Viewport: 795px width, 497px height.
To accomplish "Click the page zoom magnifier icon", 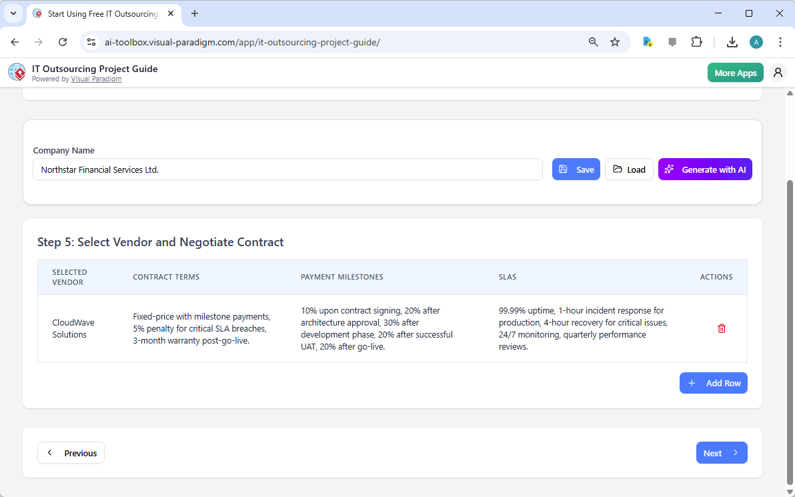I will click(x=593, y=41).
